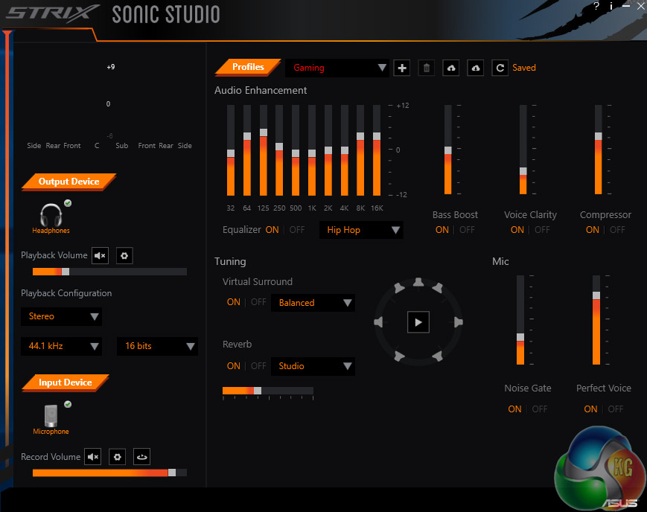Click the cloud upload profile icon

point(451,68)
